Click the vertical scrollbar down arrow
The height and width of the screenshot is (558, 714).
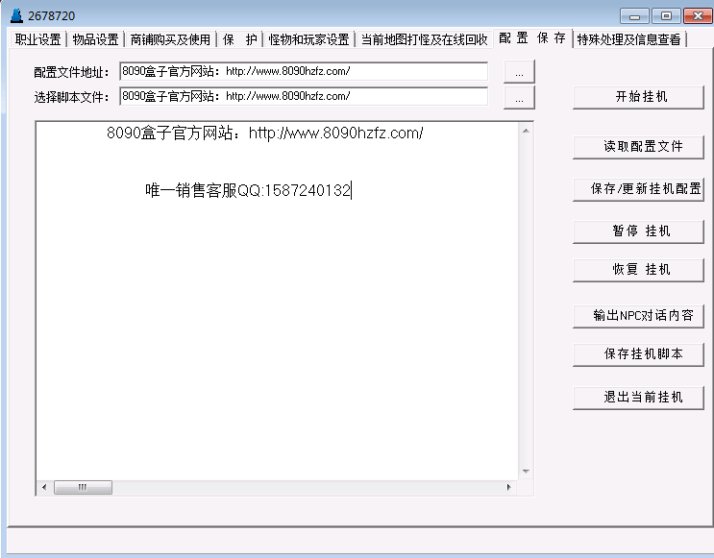tap(526, 472)
